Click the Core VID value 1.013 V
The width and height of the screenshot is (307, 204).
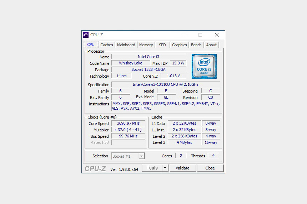(173, 76)
